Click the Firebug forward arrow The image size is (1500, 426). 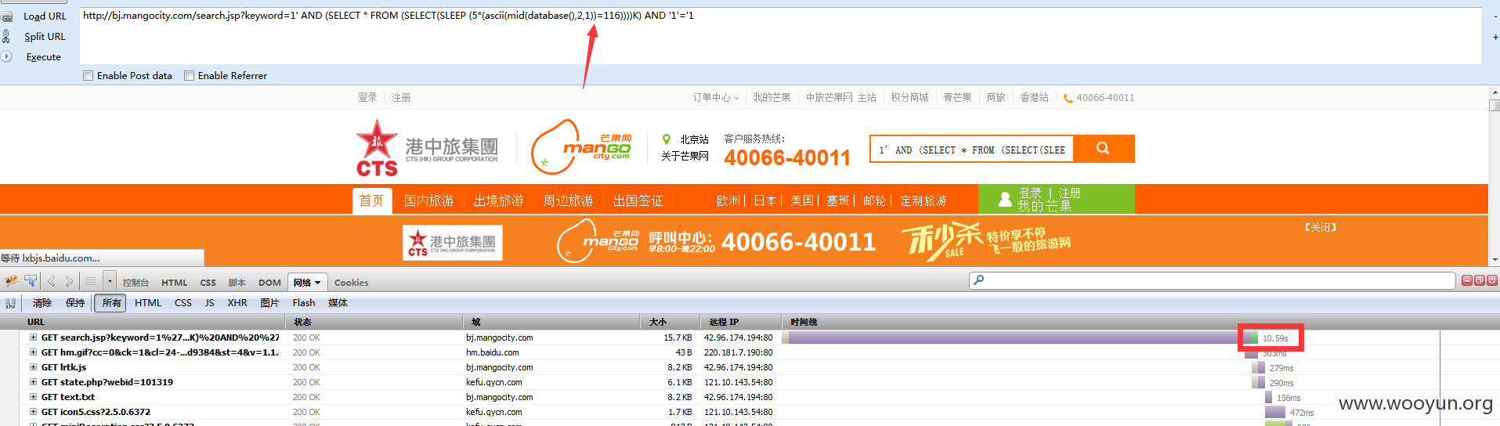pyautogui.click(x=69, y=281)
